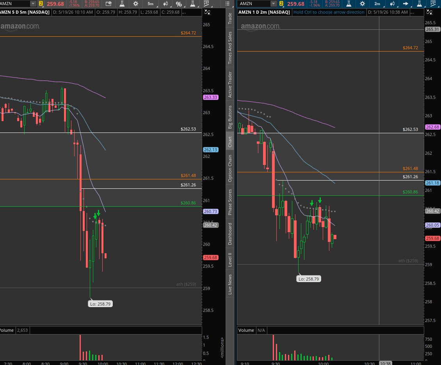This screenshot has height=365, width=441.
Task: Open Studies flask icon on right chart
Action: 349,4
